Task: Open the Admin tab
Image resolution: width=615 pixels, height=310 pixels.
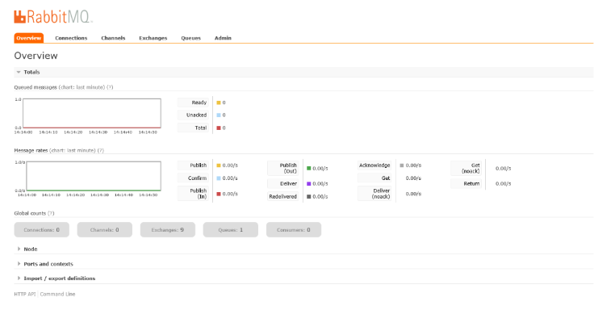Action: (223, 38)
